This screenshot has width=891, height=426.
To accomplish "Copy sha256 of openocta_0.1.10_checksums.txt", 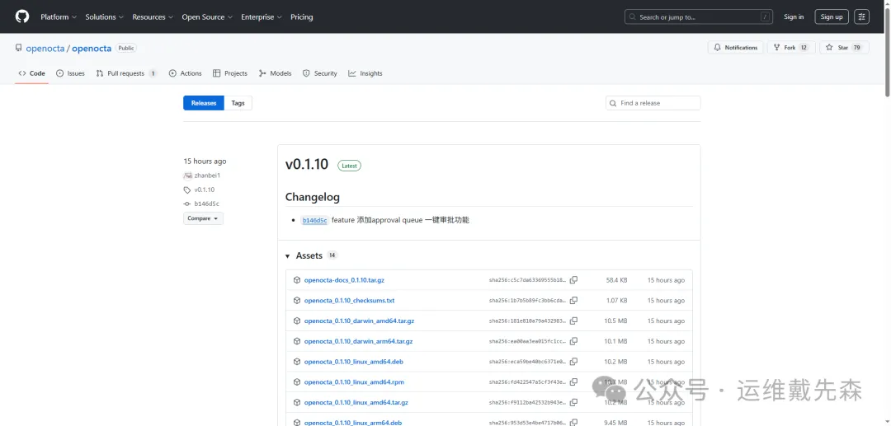I will point(574,301).
